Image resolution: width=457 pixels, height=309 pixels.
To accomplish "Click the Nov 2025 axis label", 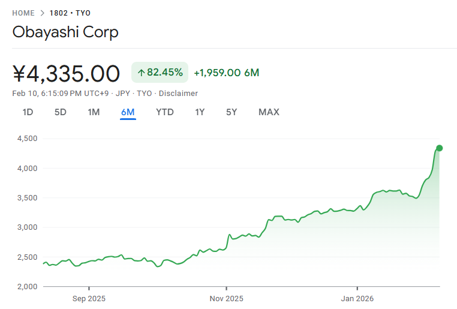I will click(227, 298).
